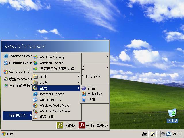Click the 设定程序访问和默认值 text label
Image resolution: width=184 pixels, height=138 pixels.
tap(57, 69)
